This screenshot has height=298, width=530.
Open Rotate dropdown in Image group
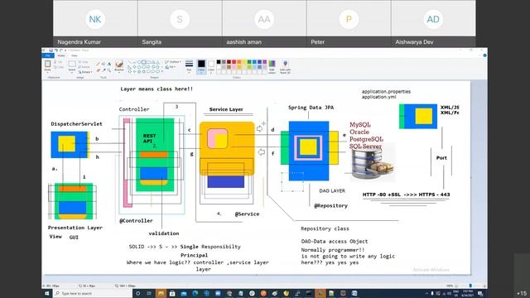(x=84, y=72)
